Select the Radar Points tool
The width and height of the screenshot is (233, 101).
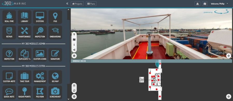tap(25, 92)
